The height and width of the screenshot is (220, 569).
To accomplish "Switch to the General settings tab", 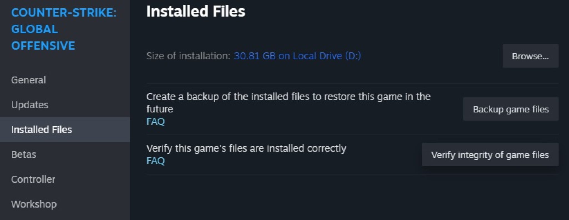I will point(29,80).
